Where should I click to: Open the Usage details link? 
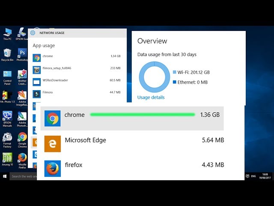coord(151,97)
